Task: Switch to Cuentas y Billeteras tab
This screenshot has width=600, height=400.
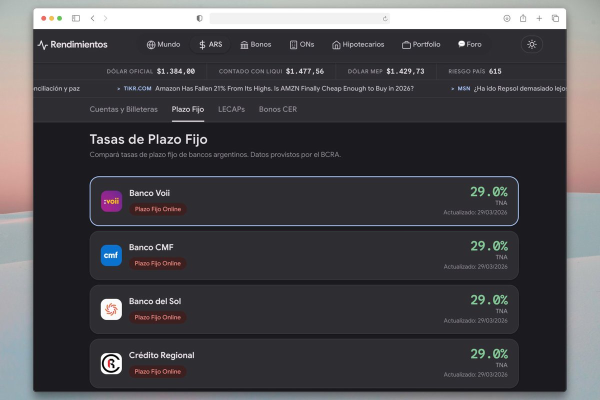Action: [123, 109]
